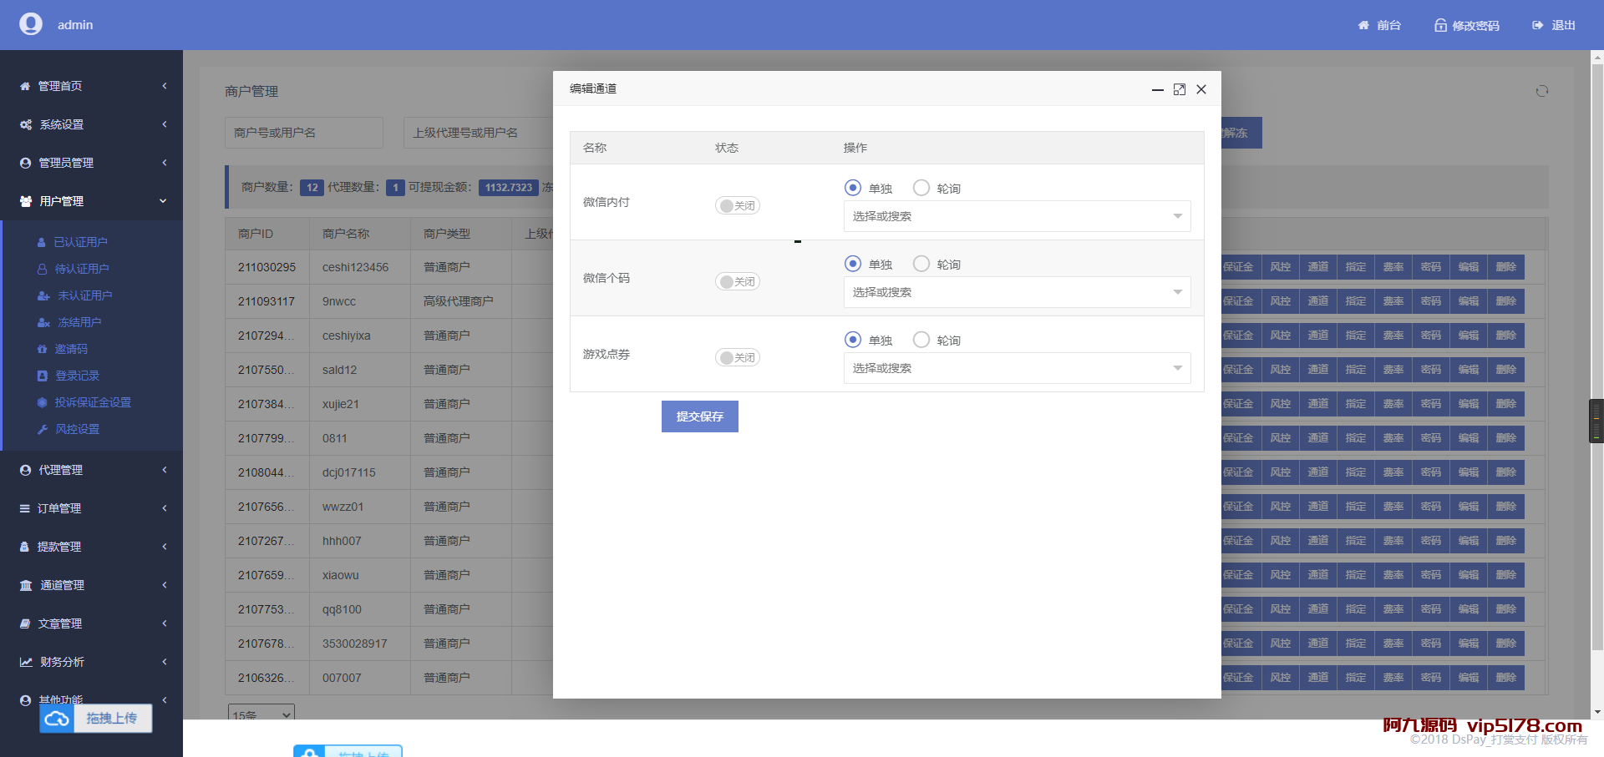Open 登录记录 in user submenu
This screenshot has height=757, width=1604.
(77, 376)
